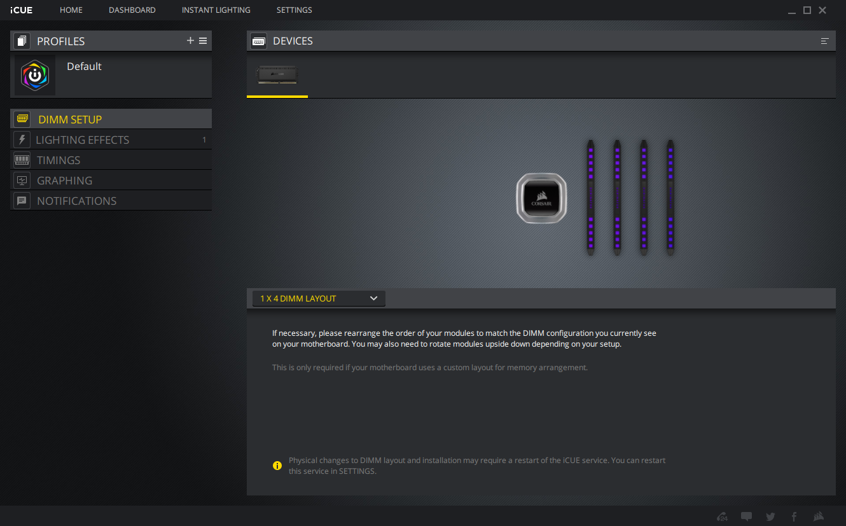
Task: Open the INSTANT LIGHTING menu
Action: 216,10
